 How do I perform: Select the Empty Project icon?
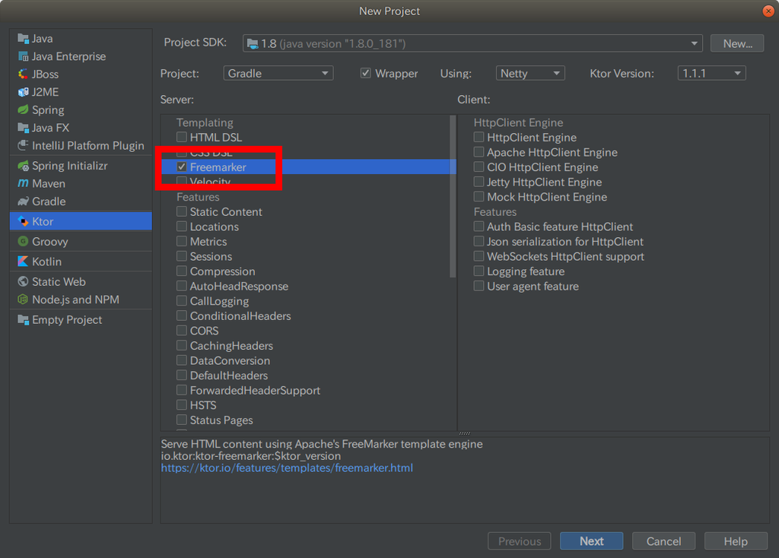pyautogui.click(x=23, y=320)
